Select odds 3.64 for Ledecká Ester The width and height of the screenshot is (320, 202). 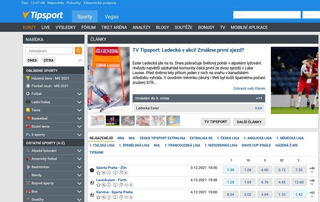click(x=258, y=108)
